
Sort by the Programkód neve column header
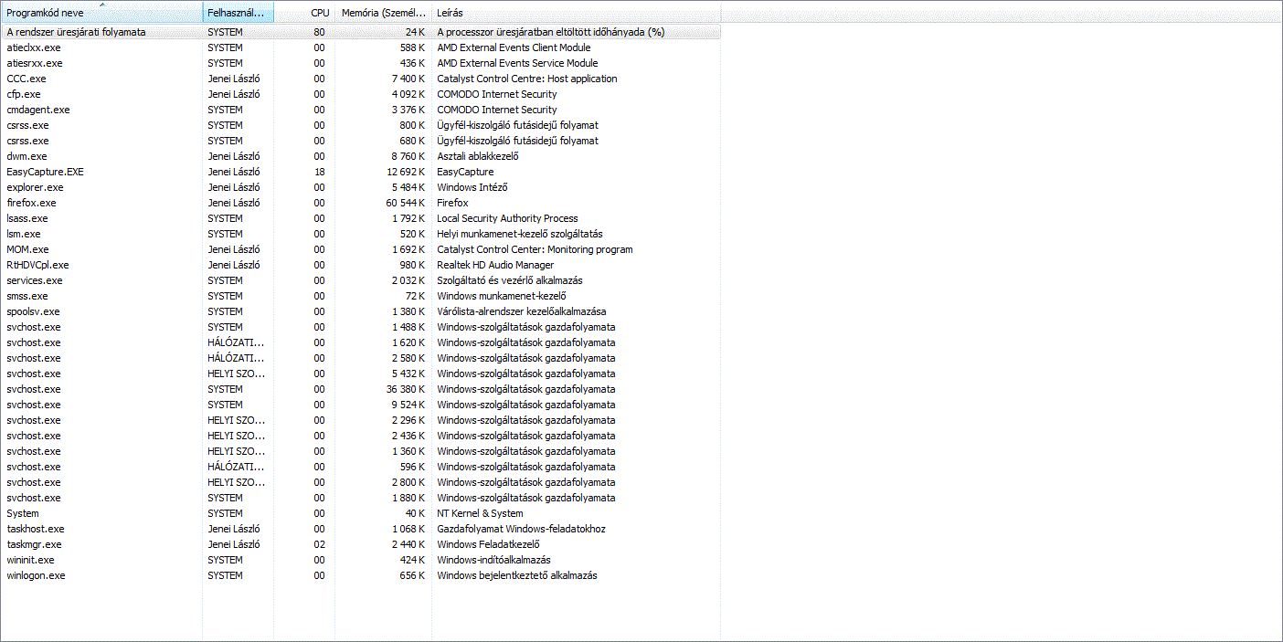[101, 13]
